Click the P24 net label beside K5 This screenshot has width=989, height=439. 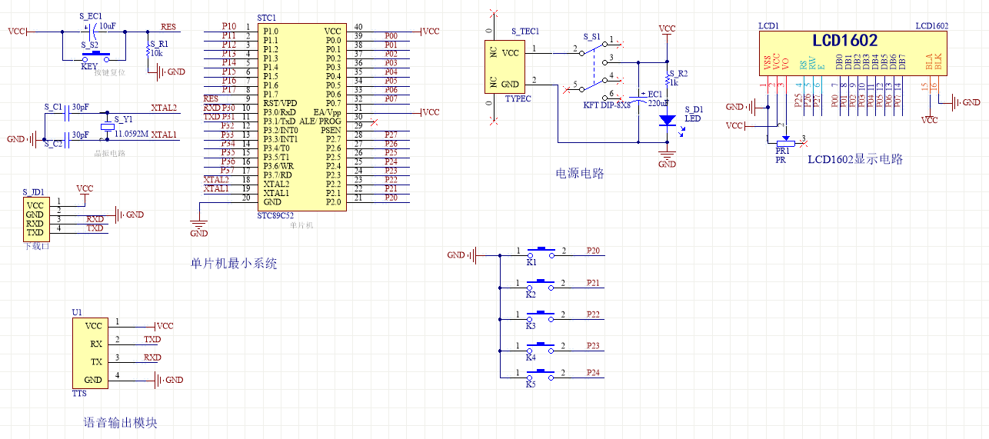(593, 373)
